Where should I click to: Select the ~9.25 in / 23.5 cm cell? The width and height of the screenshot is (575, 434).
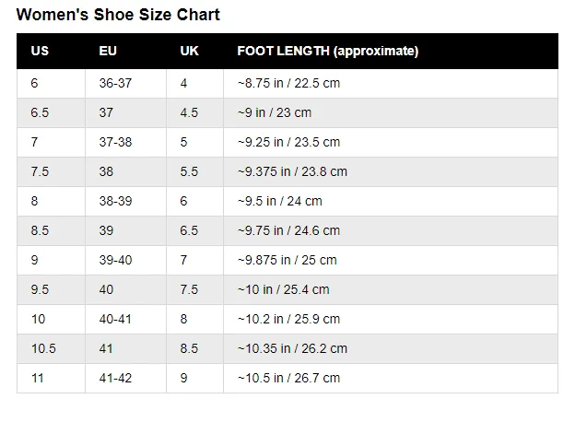pos(391,142)
